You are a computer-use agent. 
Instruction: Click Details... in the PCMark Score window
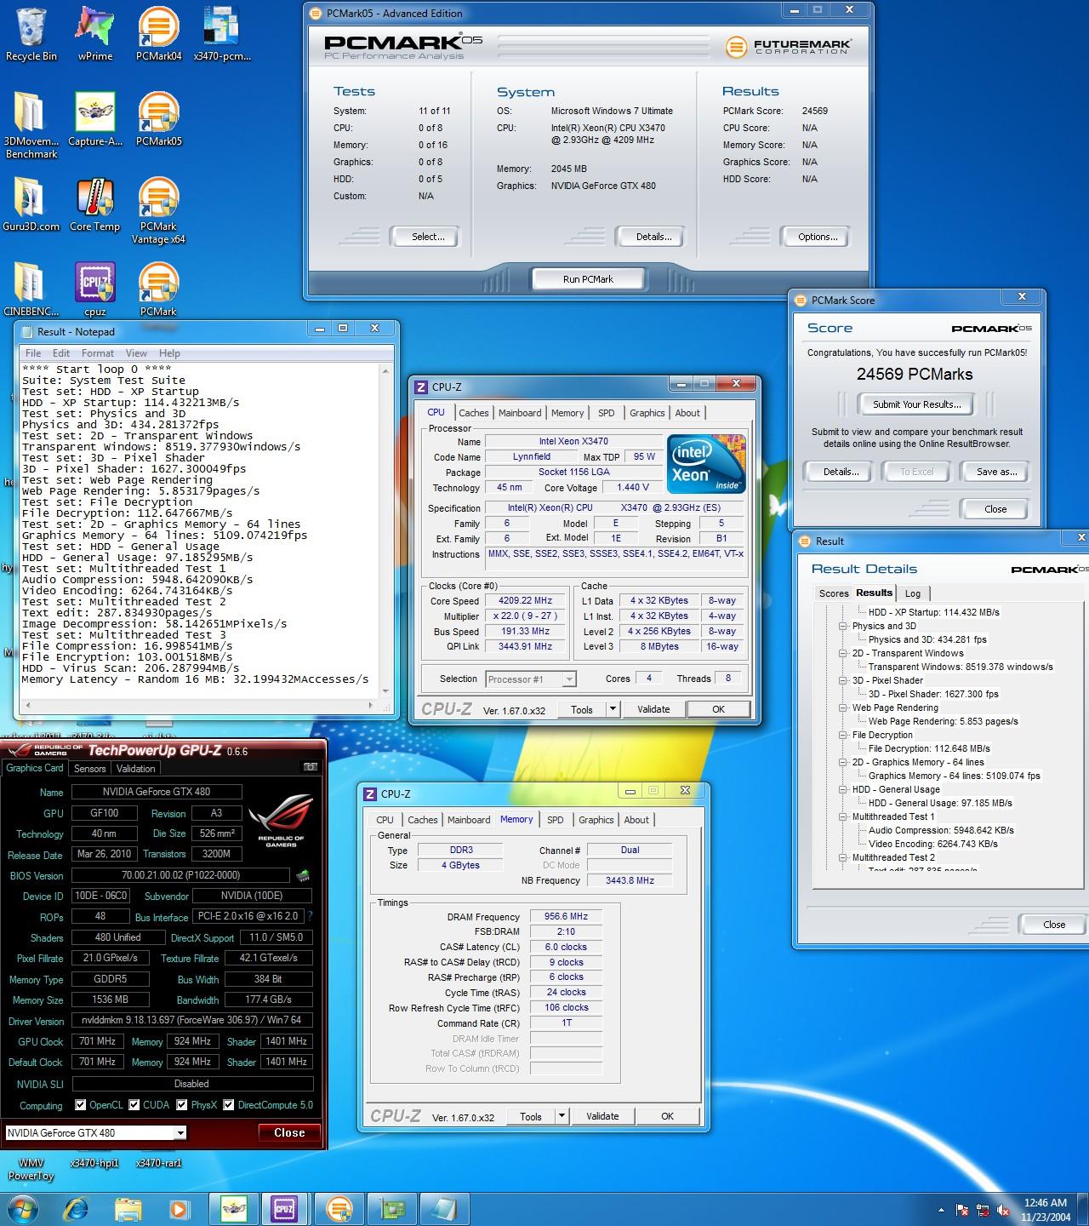pyautogui.click(x=841, y=472)
